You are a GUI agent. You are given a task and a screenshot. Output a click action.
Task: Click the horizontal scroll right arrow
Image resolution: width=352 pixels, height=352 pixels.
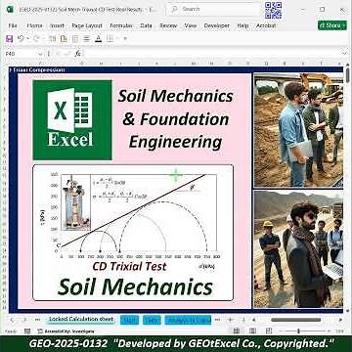(340, 320)
